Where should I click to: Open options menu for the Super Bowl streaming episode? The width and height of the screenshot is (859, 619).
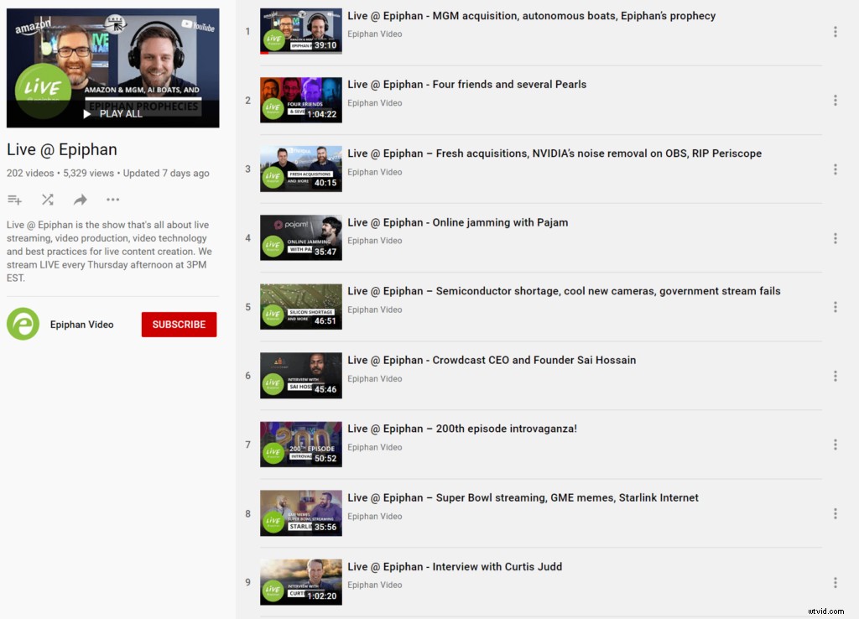(836, 513)
